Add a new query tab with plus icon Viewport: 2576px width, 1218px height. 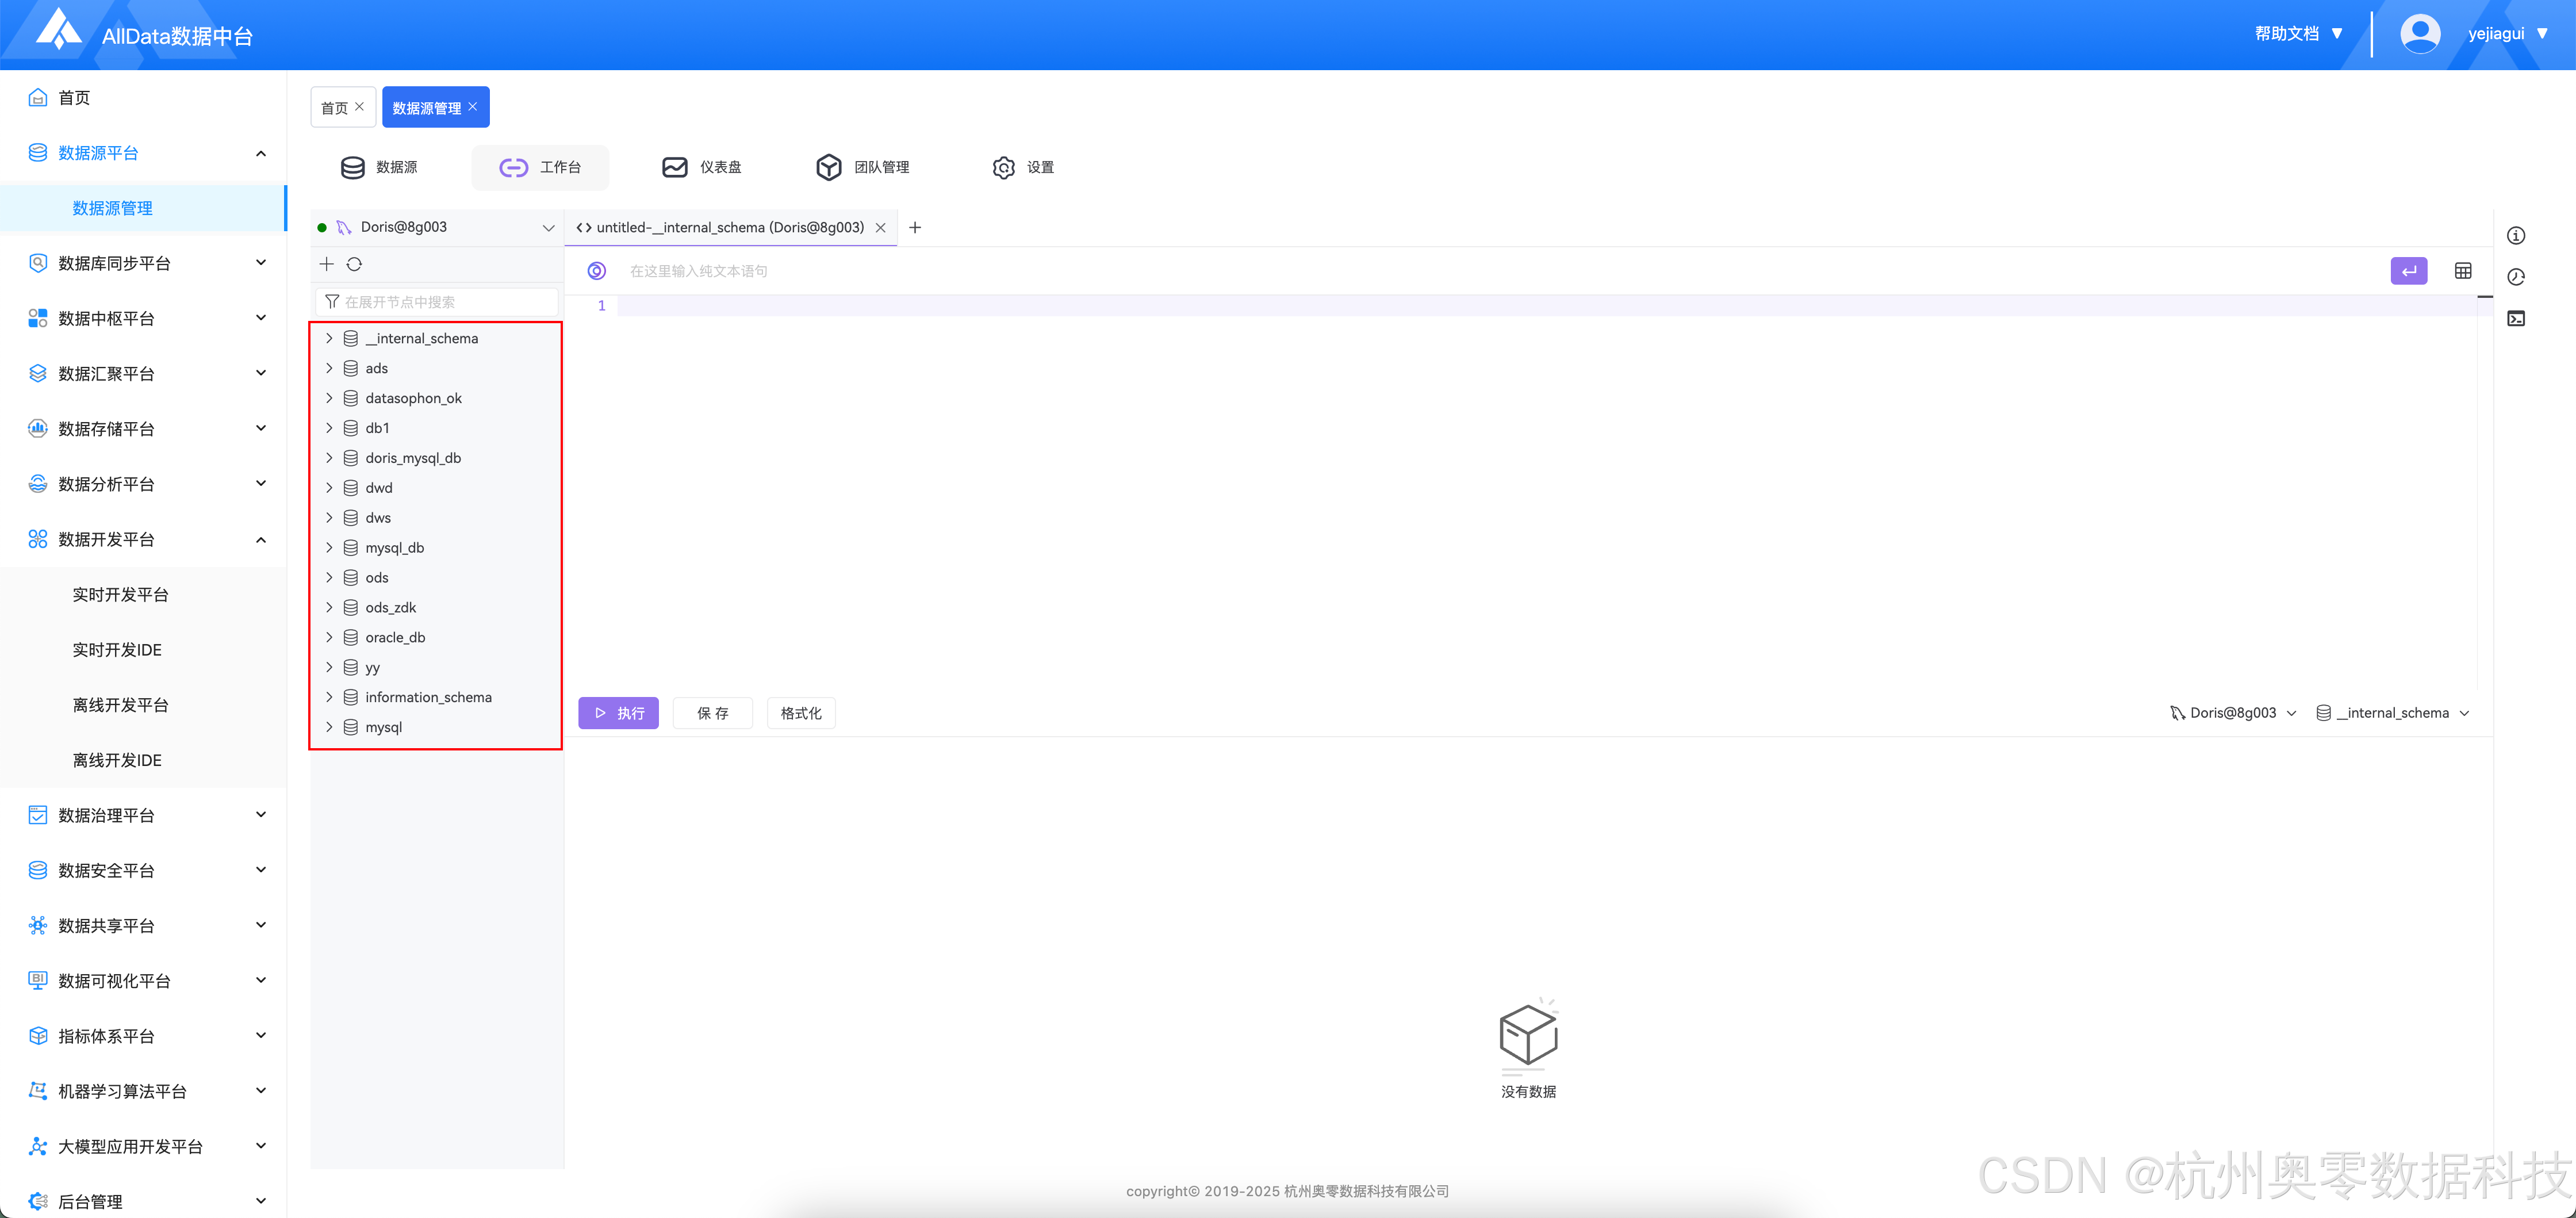tap(915, 228)
